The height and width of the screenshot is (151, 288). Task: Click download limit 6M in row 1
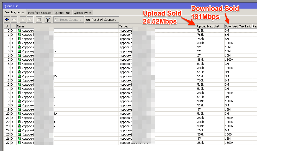coord(227,35)
